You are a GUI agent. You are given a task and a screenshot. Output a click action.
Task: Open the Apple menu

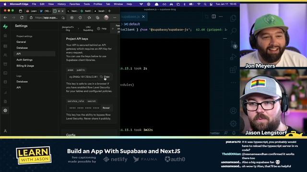(x=5, y=4)
